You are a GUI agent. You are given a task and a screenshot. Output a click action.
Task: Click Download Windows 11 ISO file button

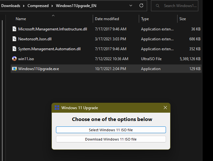coord(111,139)
